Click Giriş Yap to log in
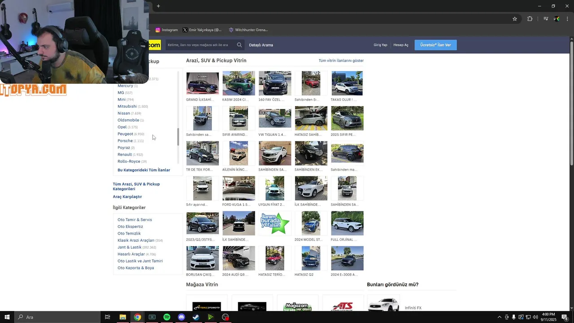Screen dimensions: 574x323 click(x=380, y=45)
